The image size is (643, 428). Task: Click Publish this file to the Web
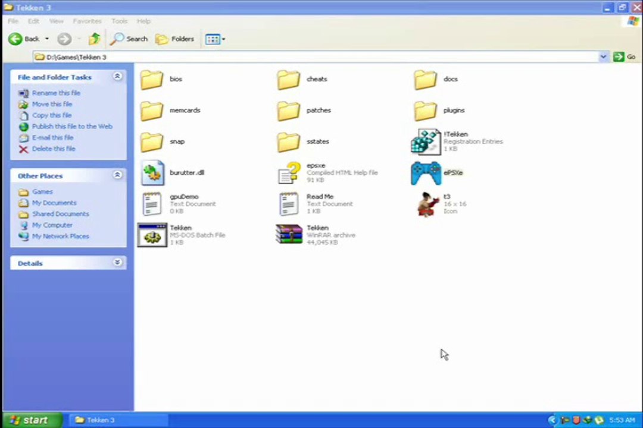72,127
